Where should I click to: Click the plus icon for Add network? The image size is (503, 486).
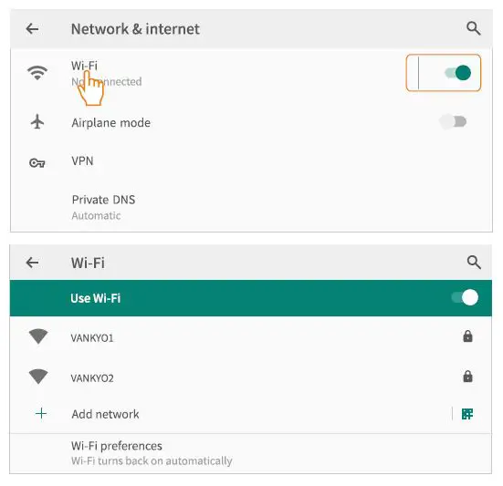(41, 414)
